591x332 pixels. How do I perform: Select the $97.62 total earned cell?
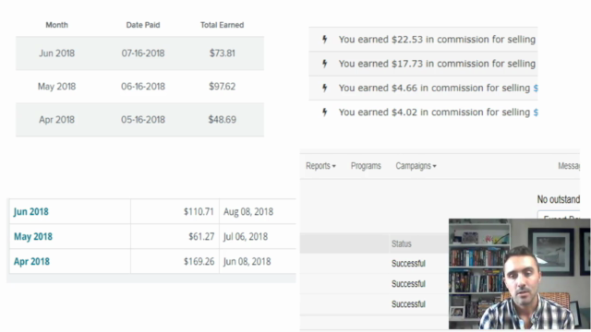point(223,86)
